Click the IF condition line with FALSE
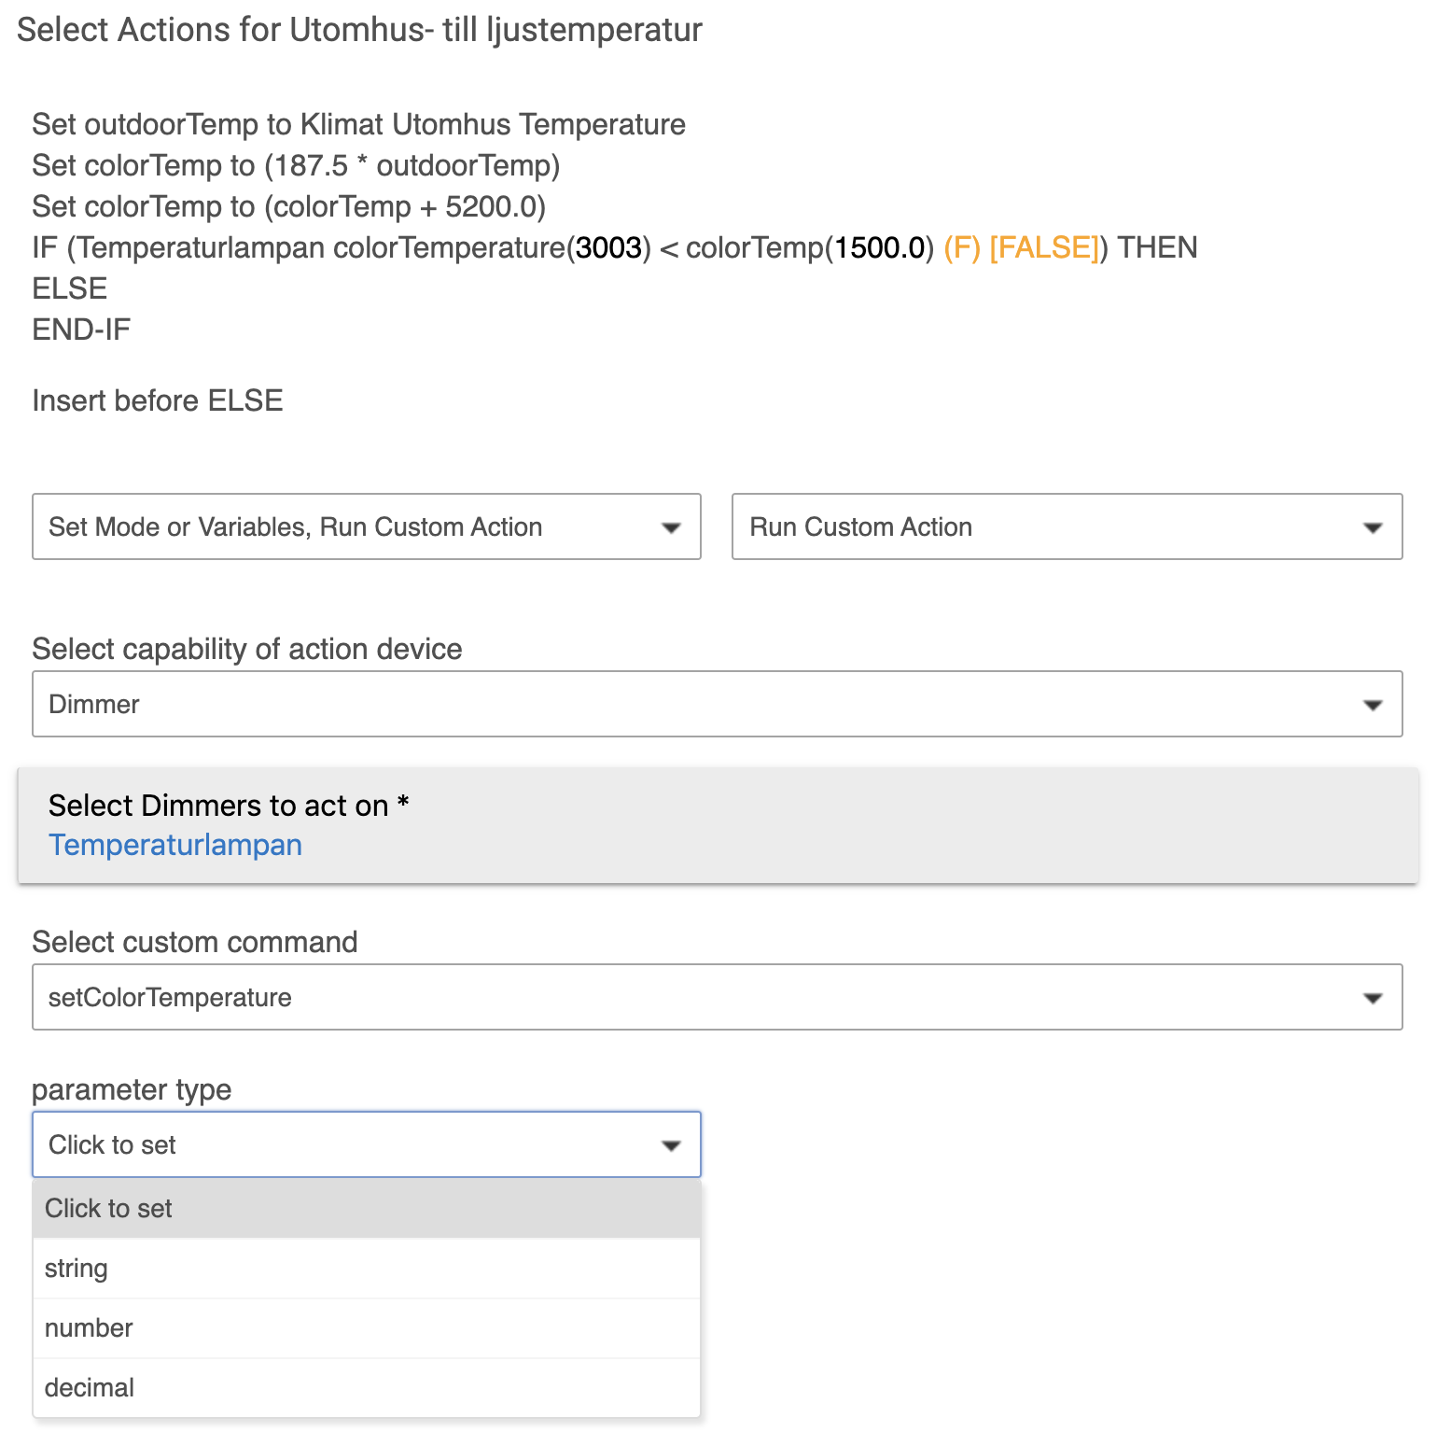The height and width of the screenshot is (1445, 1437). [x=615, y=247]
